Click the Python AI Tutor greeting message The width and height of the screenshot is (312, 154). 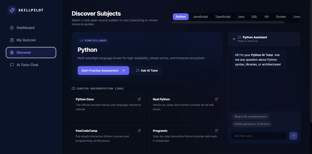(x=259, y=59)
